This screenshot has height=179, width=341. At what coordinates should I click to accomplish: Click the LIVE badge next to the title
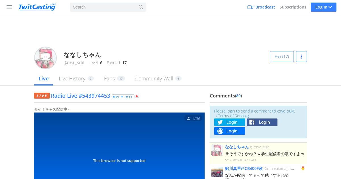42,96
